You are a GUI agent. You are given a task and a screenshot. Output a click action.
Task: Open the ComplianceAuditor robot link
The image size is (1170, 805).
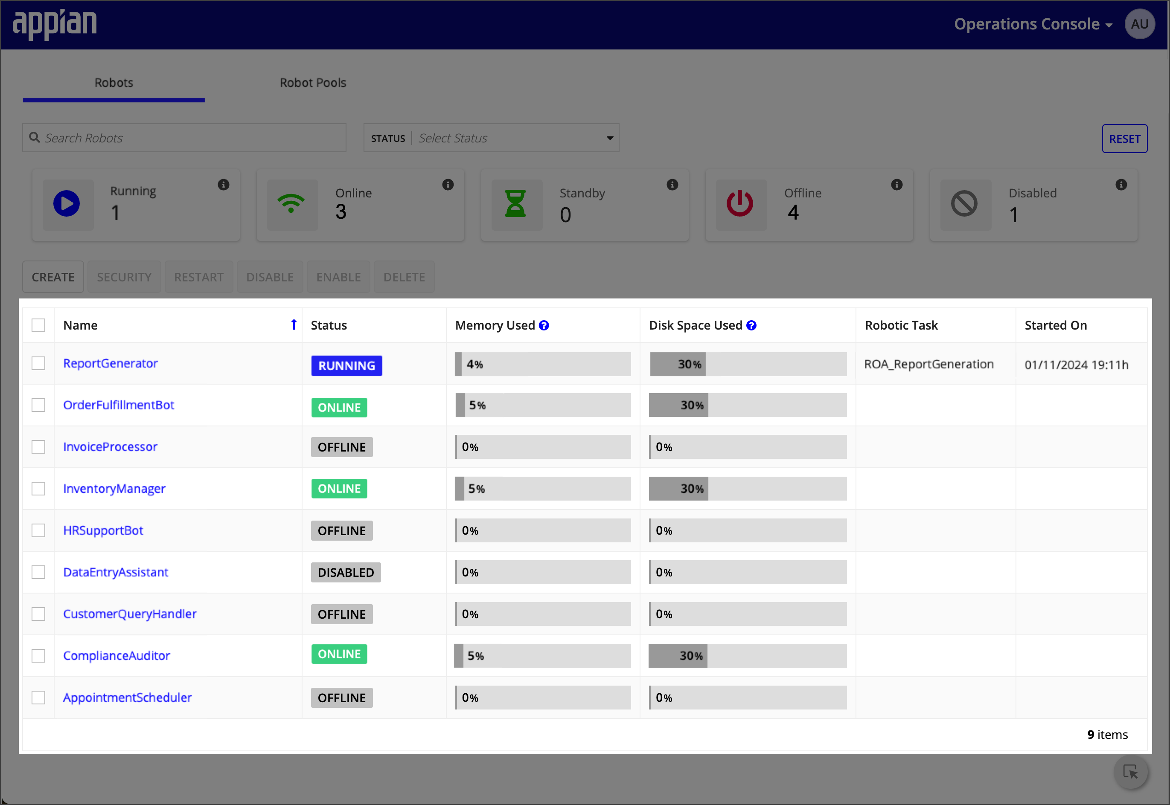click(116, 656)
